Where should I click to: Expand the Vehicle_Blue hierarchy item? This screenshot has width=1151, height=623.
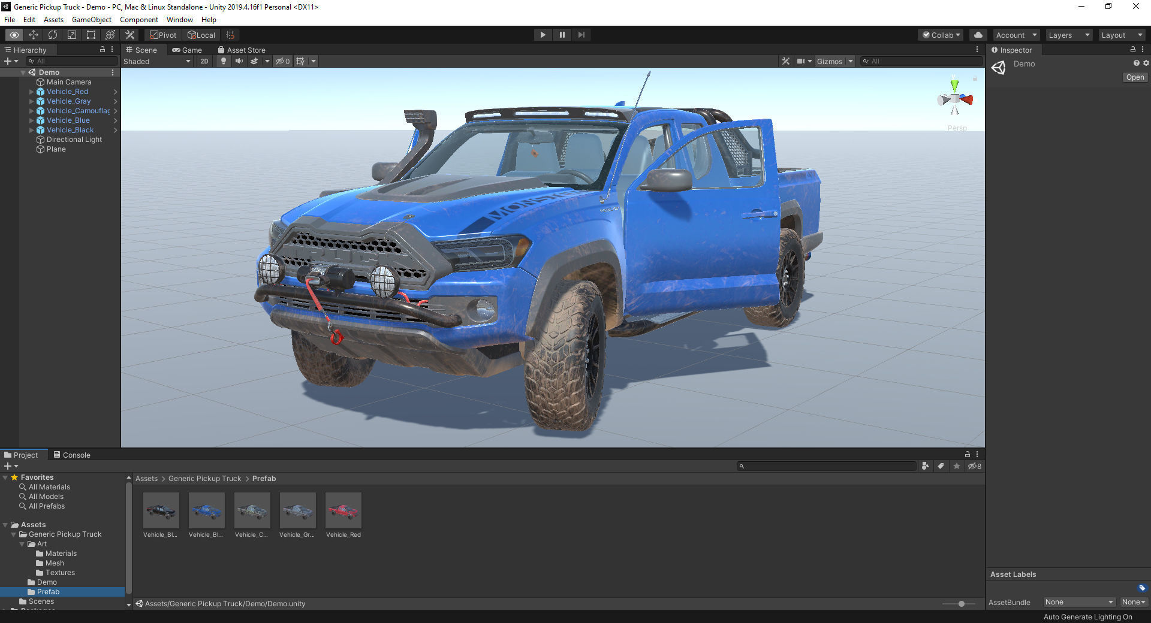[31, 120]
